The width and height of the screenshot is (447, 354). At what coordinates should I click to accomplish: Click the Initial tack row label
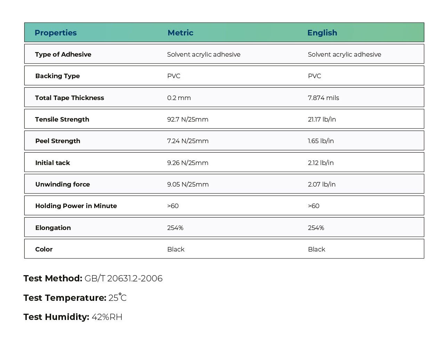(x=52, y=163)
